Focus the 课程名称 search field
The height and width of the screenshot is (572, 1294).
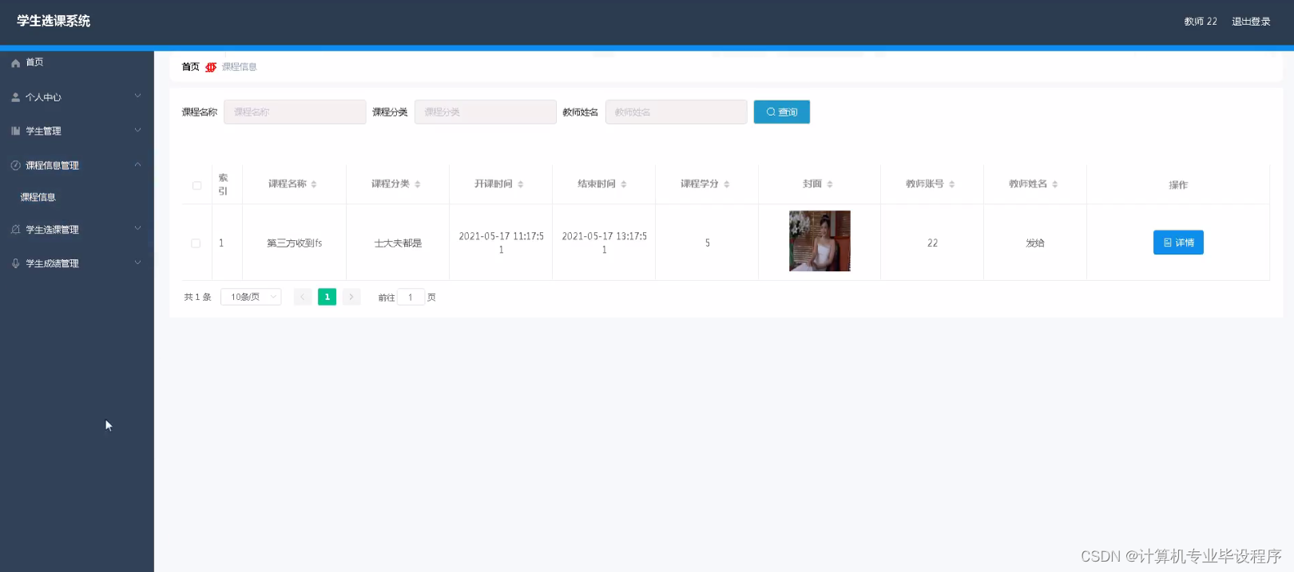pos(295,112)
